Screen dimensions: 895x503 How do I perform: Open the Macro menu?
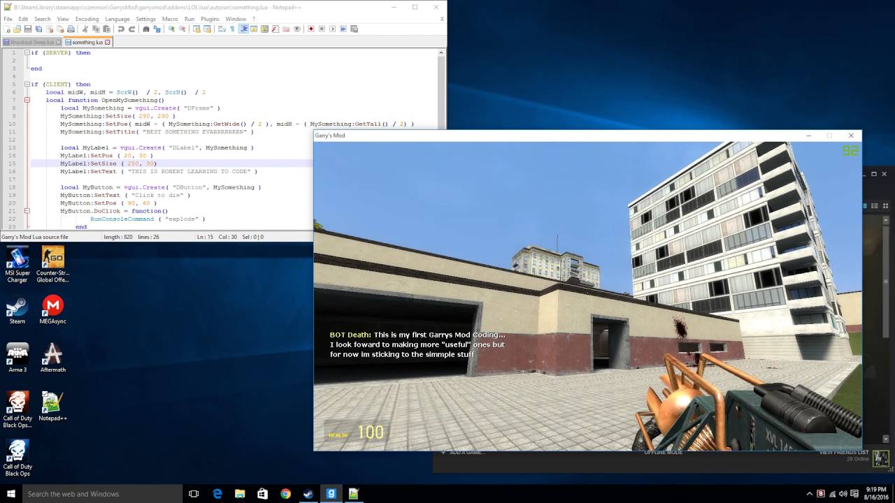click(x=170, y=19)
